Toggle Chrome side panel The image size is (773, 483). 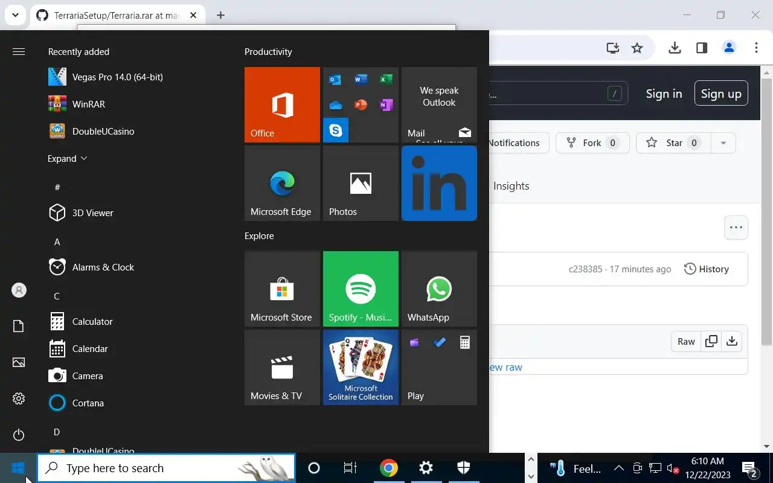(x=702, y=48)
